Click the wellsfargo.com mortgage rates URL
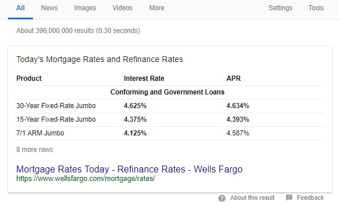Screen dimensions: 339x206 click(x=85, y=179)
